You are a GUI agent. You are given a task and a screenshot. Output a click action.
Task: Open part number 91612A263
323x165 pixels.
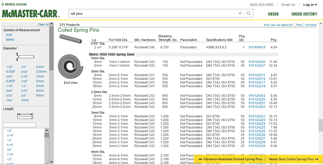point(257,107)
